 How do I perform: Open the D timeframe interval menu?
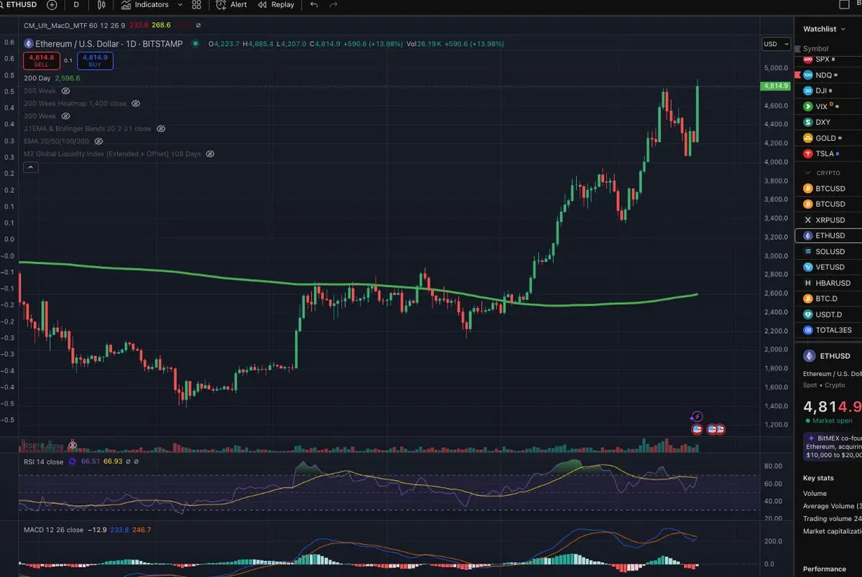pyautogui.click(x=76, y=4)
